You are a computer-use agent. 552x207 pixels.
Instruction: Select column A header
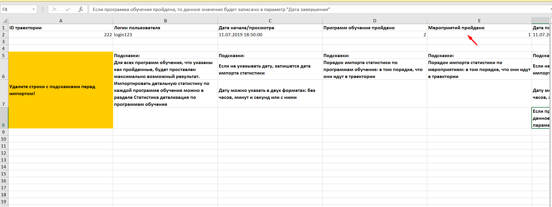pyautogui.click(x=60, y=21)
